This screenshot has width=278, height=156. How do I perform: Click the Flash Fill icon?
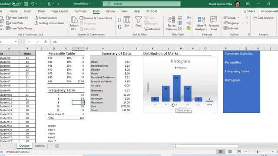coord(180,18)
